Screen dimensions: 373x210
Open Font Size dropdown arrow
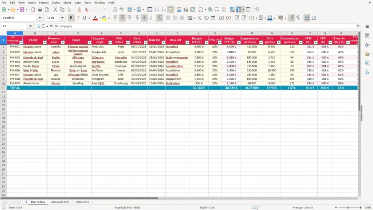(62, 18)
